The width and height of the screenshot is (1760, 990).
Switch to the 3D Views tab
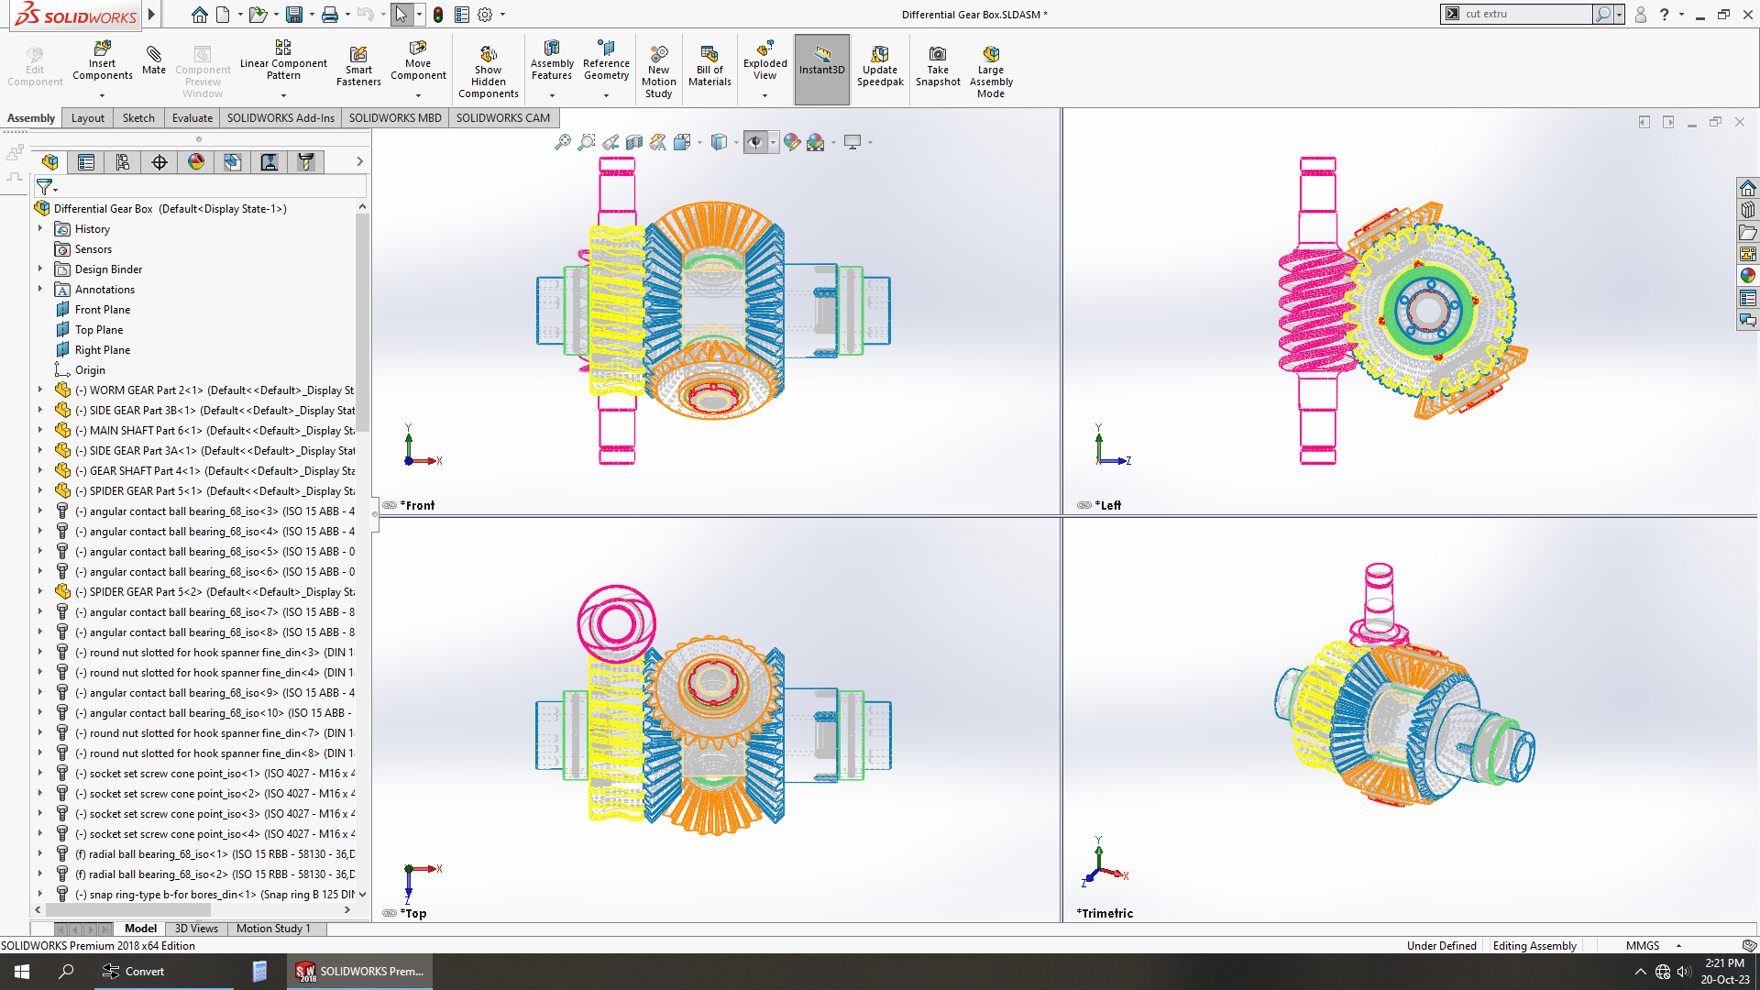click(x=196, y=929)
